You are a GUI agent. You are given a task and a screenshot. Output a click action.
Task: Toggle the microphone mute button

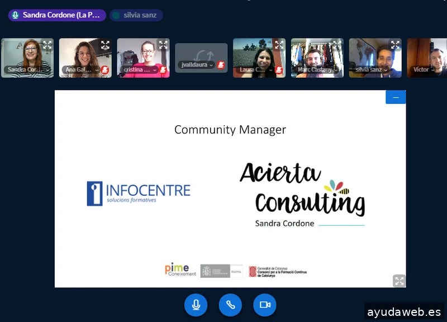tap(196, 305)
